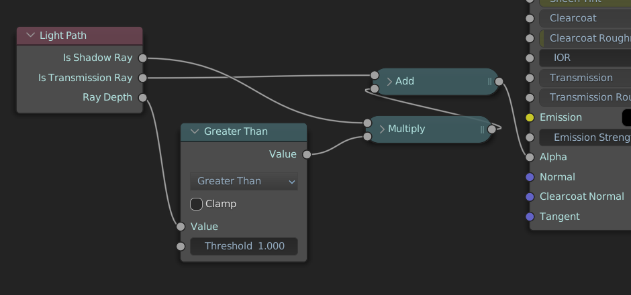
Task: Click the Clearcoat Normal input socket
Action: [530, 196]
